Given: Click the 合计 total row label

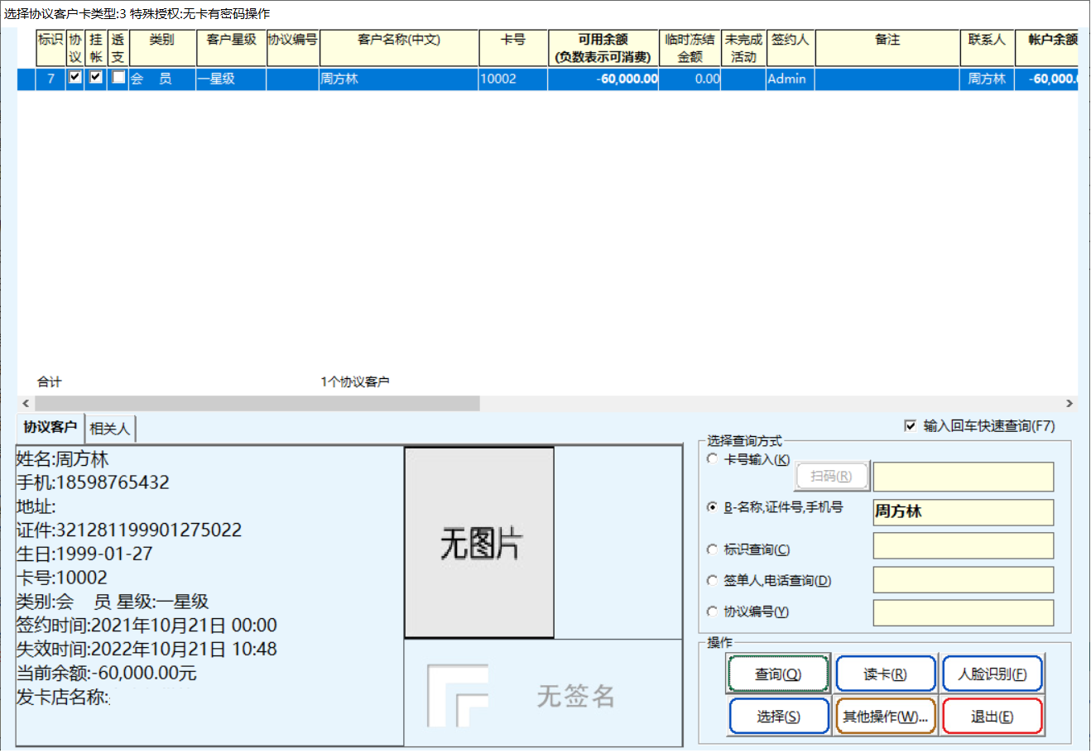Looking at the screenshot, I should (50, 381).
